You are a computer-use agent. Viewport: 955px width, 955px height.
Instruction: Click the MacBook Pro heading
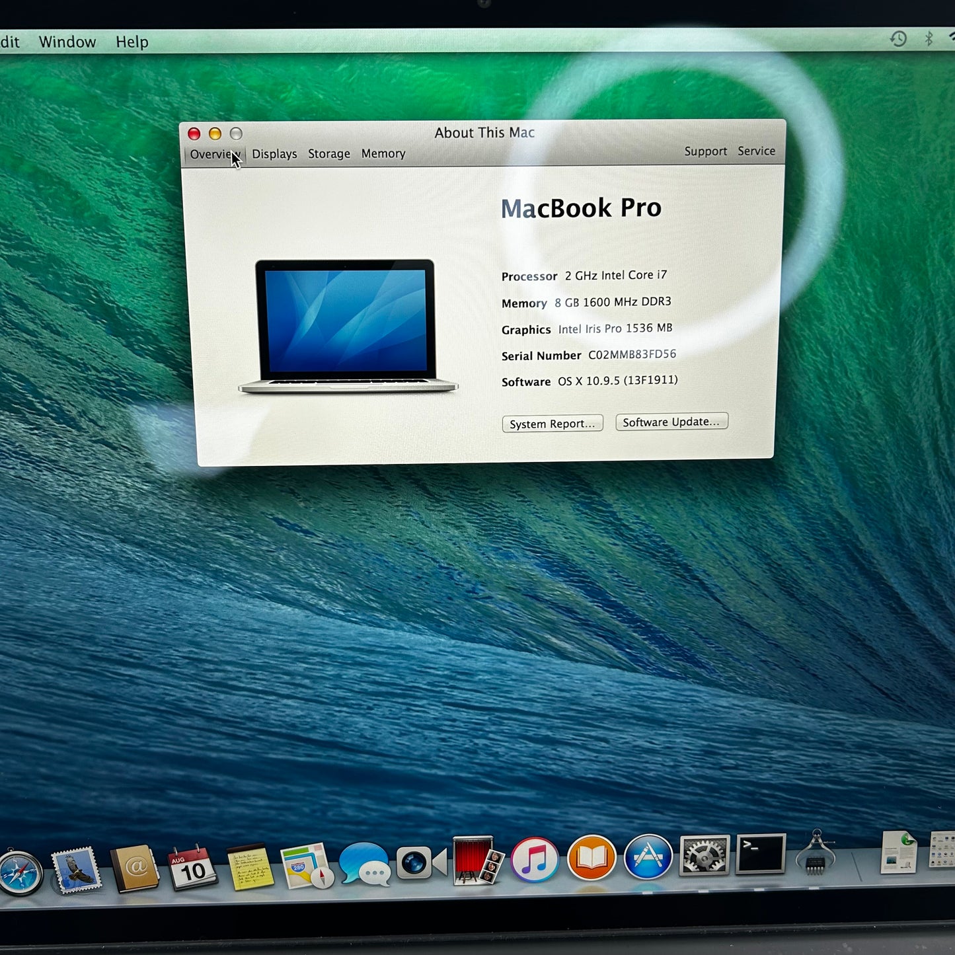[581, 208]
